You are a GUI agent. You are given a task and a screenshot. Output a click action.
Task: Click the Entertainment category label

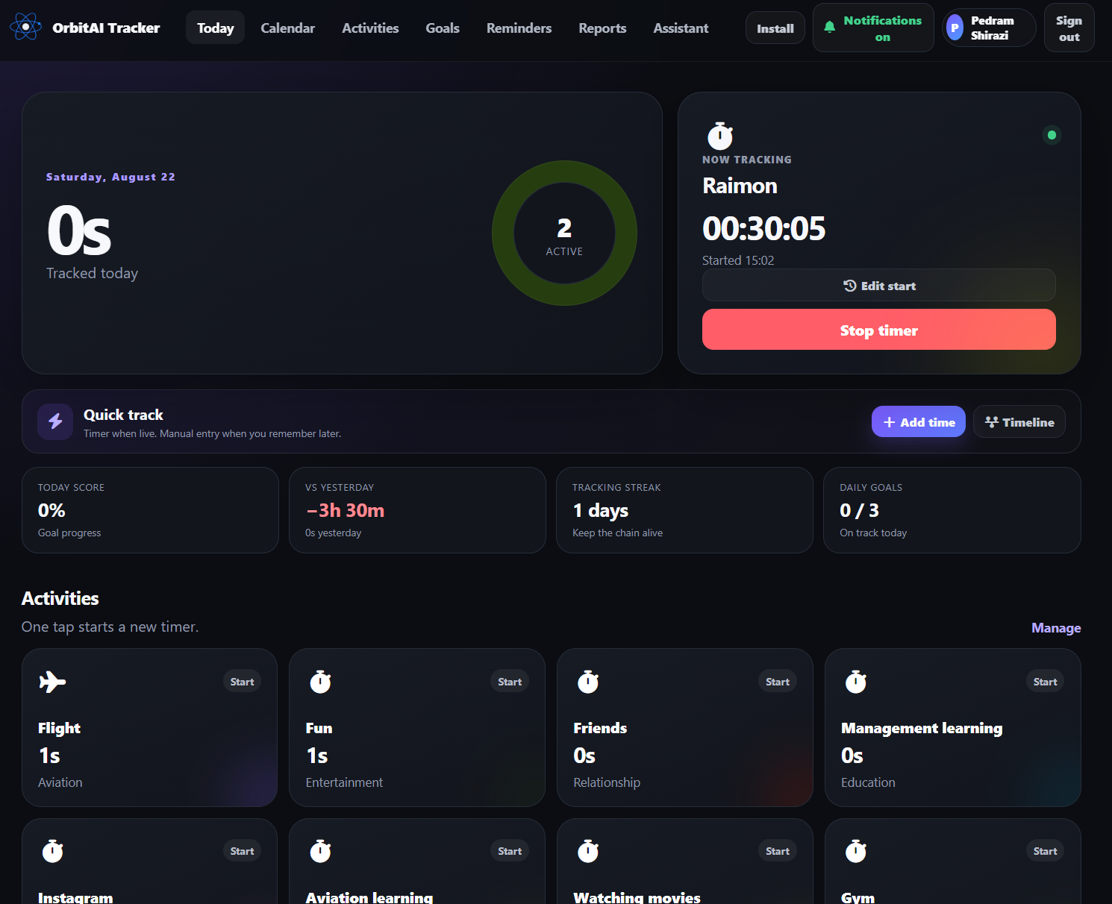click(344, 782)
